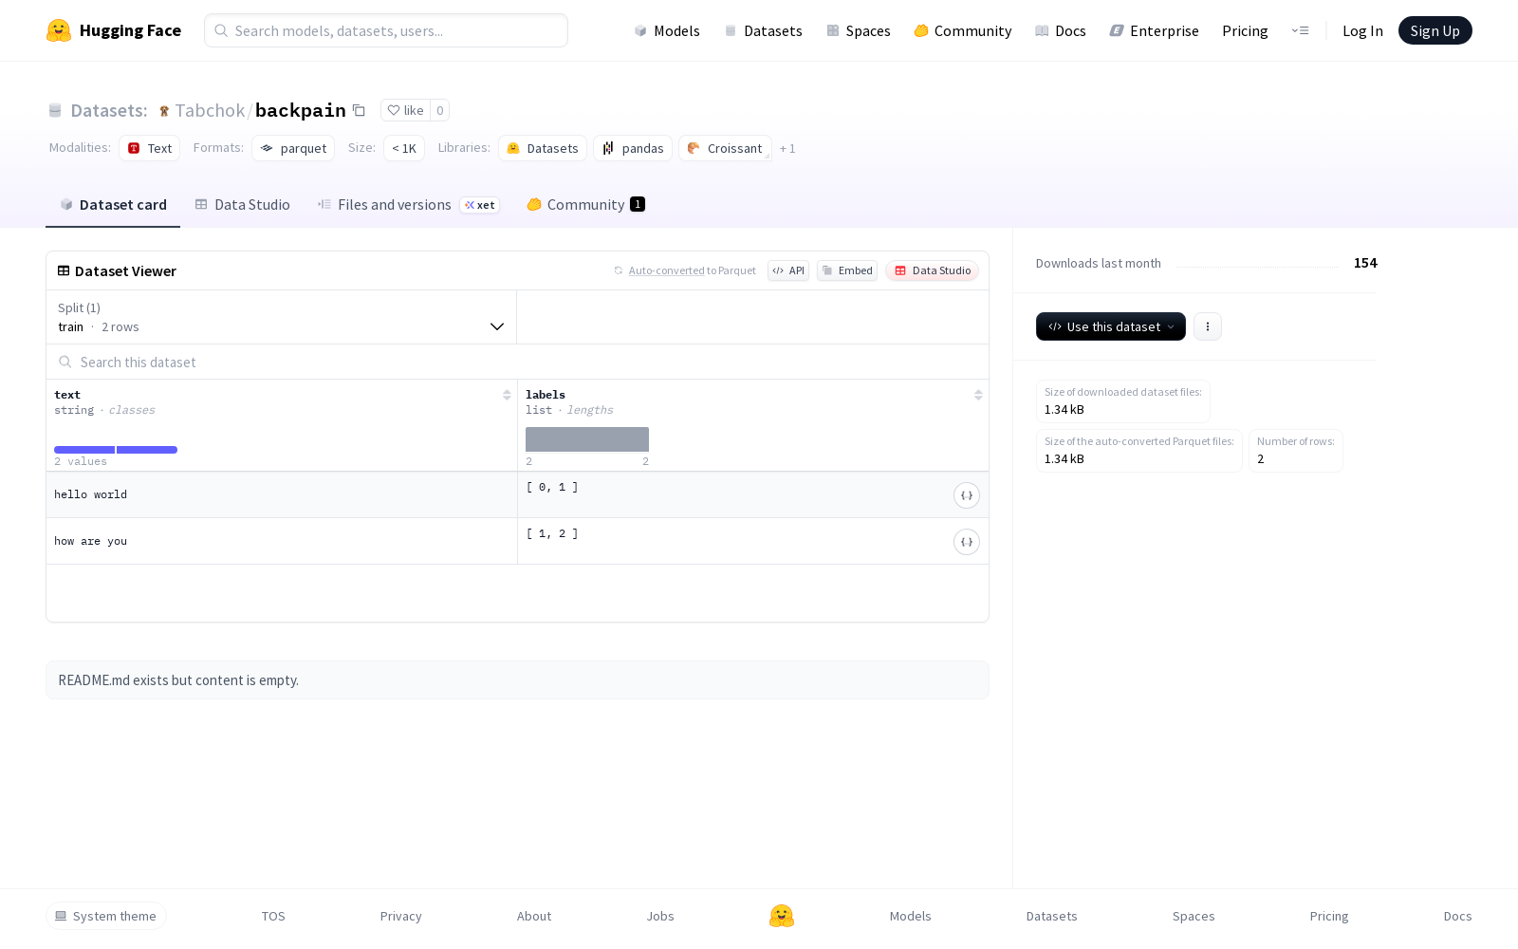Open Enterprise in the top navigation
Image resolution: width=1518 pixels, height=949 pixels.
pyautogui.click(x=1154, y=30)
